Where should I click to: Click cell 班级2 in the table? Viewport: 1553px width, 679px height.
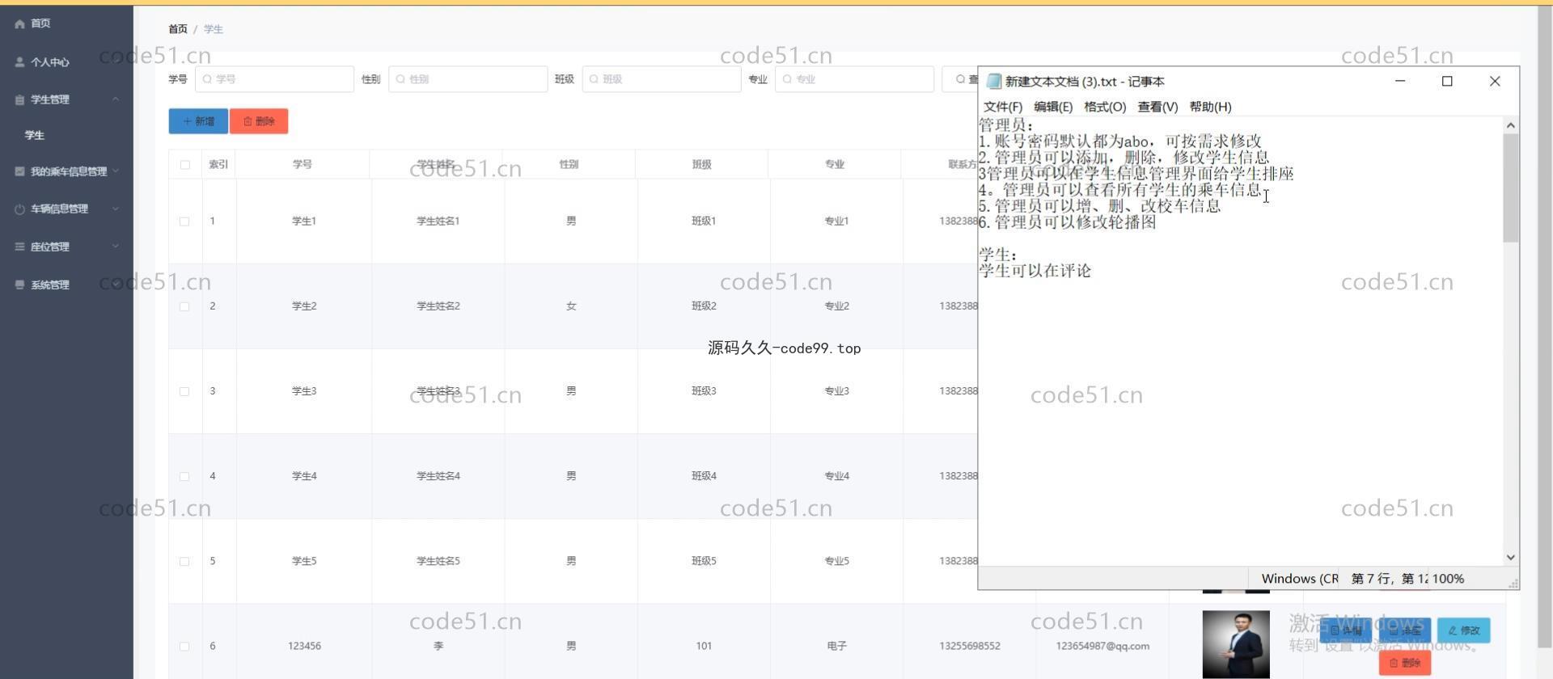tap(704, 306)
